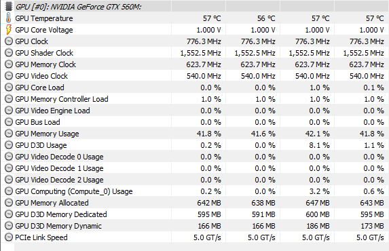389x251 pixels.
Task: Select the GPU Video Clock sensor row
Action: point(194,76)
